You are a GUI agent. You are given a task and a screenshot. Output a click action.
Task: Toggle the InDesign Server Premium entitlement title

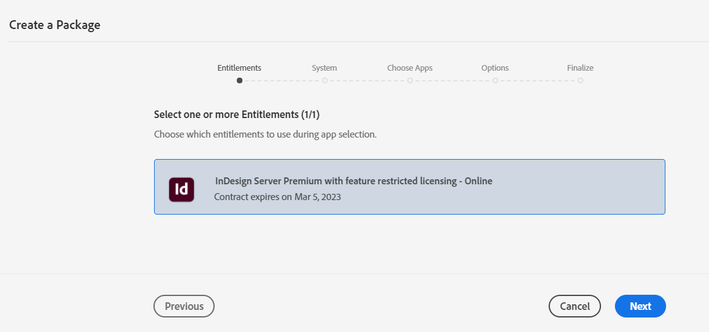354,181
